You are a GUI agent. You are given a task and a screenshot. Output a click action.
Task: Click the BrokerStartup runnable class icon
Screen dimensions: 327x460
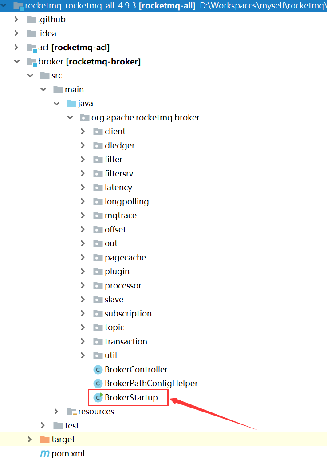pyautogui.click(x=98, y=397)
